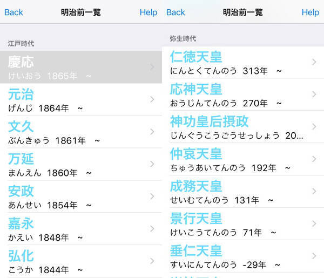Tap the 江戸時代 section header
Viewport: 324px width, 278px height.
coord(21,43)
